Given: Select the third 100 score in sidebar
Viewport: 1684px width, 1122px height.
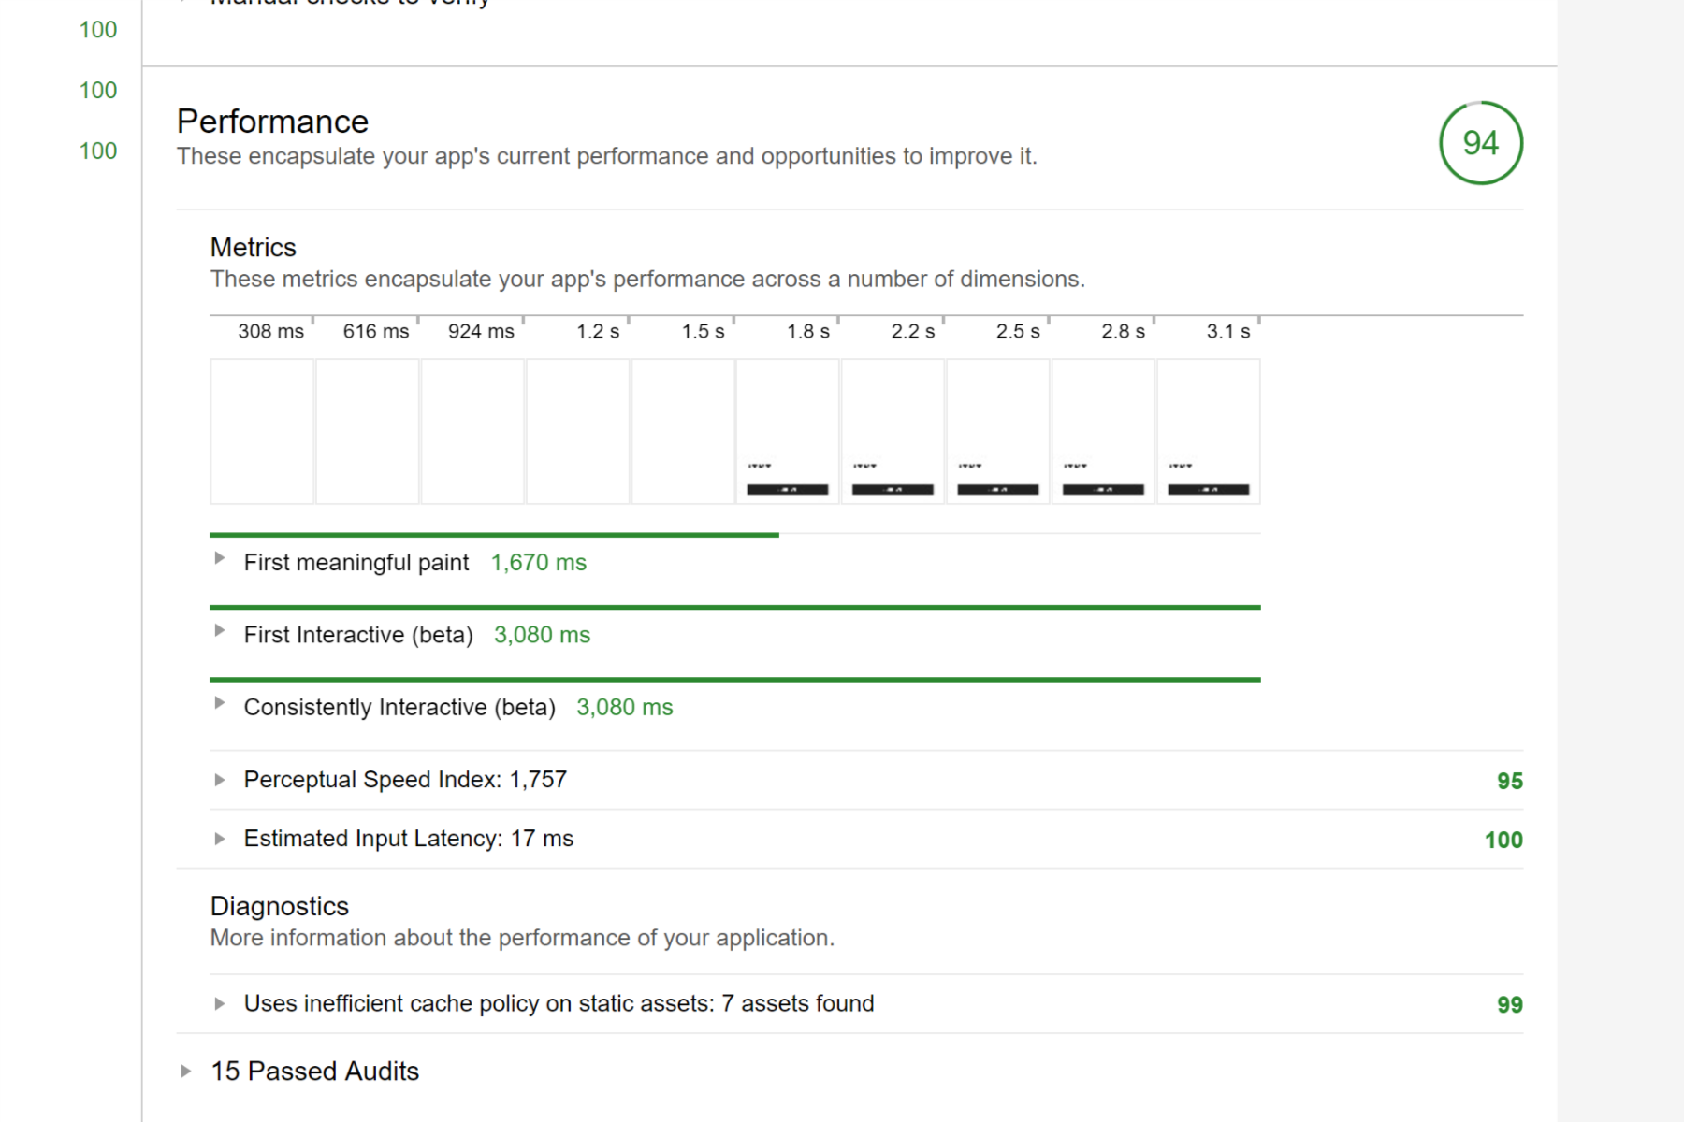Looking at the screenshot, I should [x=98, y=151].
